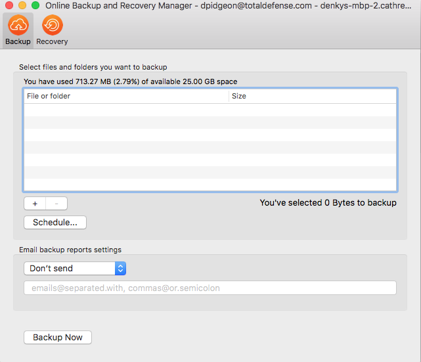Add a file using the plus button
This screenshot has height=362, width=421.
click(x=35, y=204)
